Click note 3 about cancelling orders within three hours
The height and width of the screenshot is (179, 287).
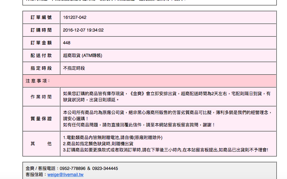coord(165,150)
